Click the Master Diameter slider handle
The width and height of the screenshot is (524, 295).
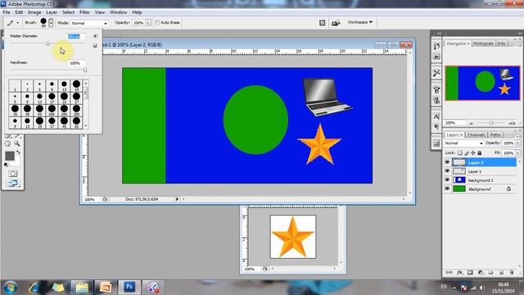[47, 43]
